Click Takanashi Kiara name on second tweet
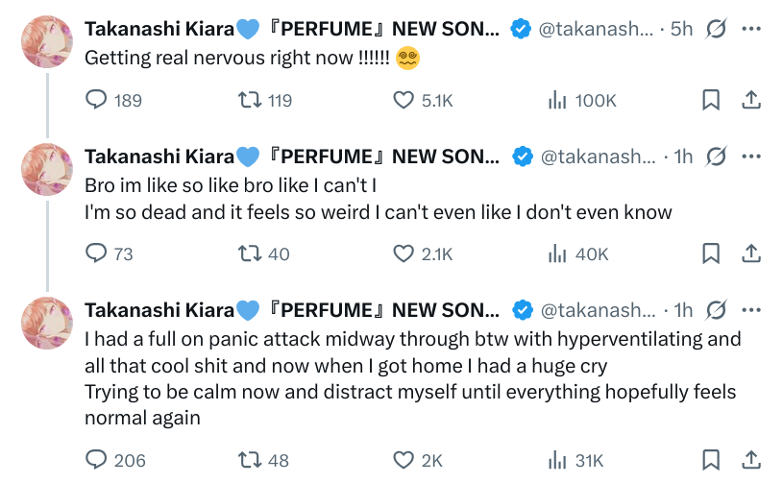 [159, 157]
